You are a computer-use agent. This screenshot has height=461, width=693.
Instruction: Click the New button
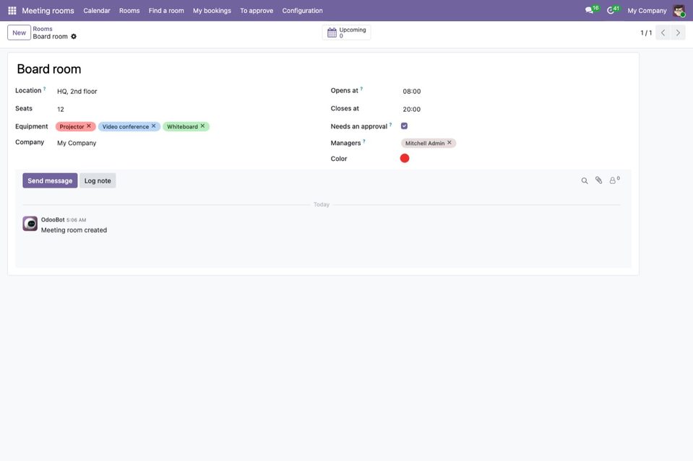pos(19,32)
